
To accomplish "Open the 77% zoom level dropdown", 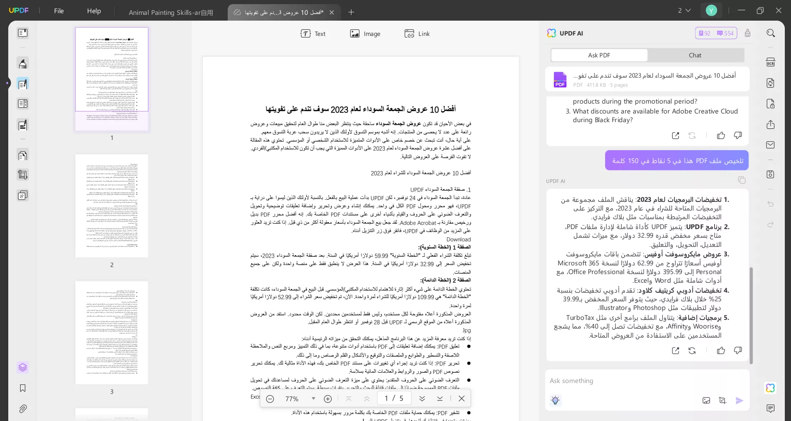I will [313, 399].
